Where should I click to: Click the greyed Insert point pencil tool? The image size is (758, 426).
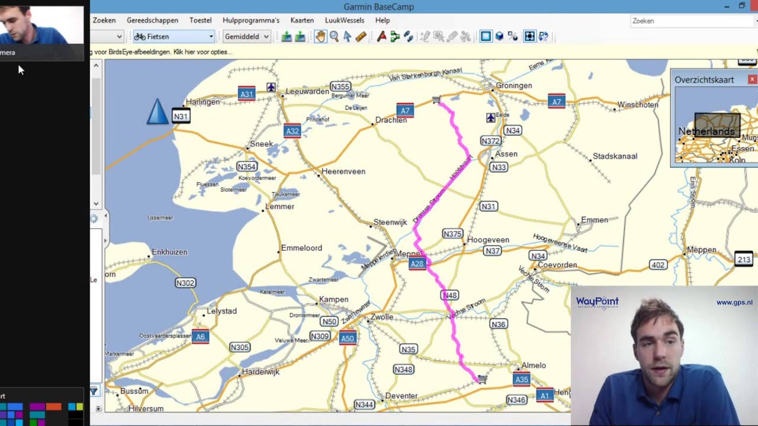click(425, 37)
